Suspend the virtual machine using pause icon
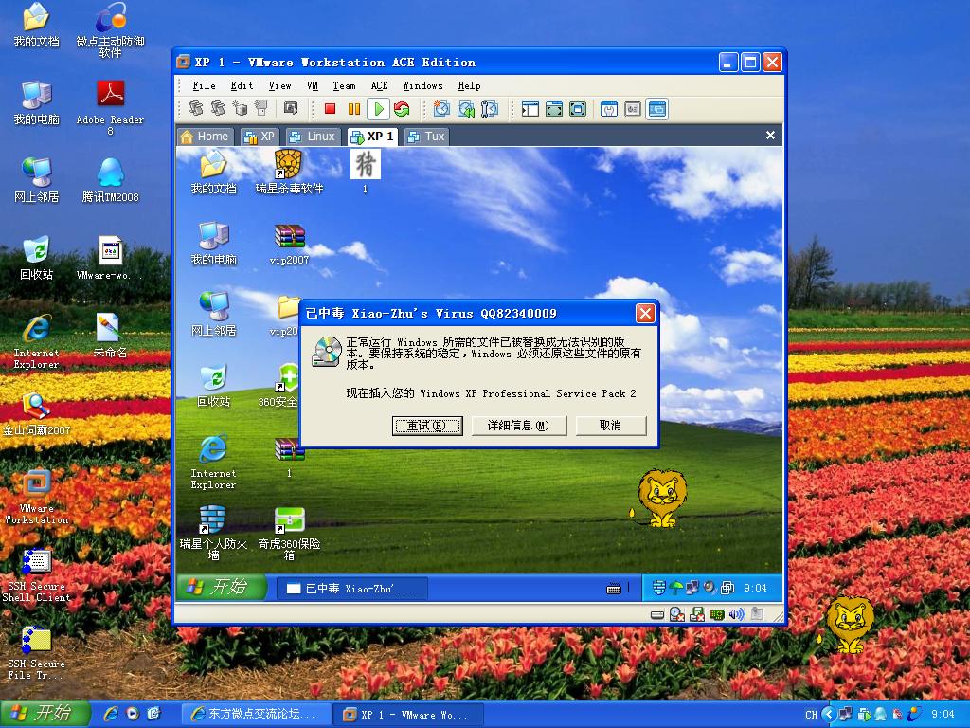970x728 pixels. (353, 110)
